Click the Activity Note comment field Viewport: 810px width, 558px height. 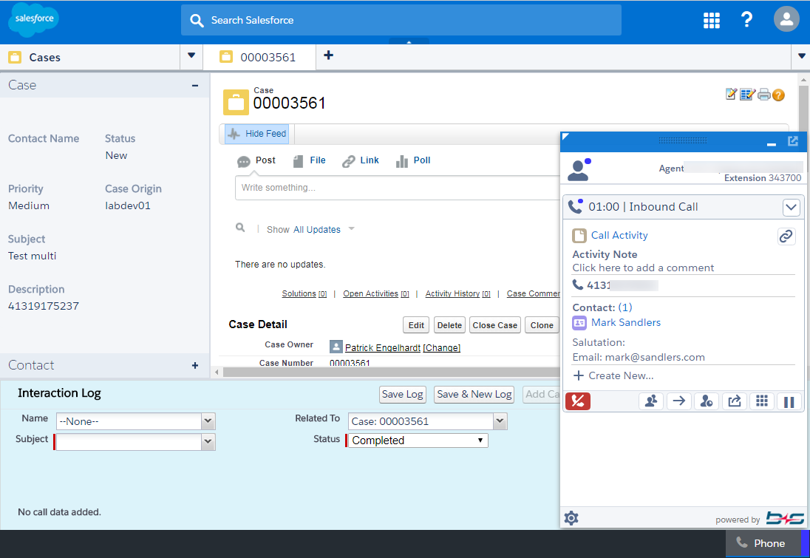(x=643, y=268)
